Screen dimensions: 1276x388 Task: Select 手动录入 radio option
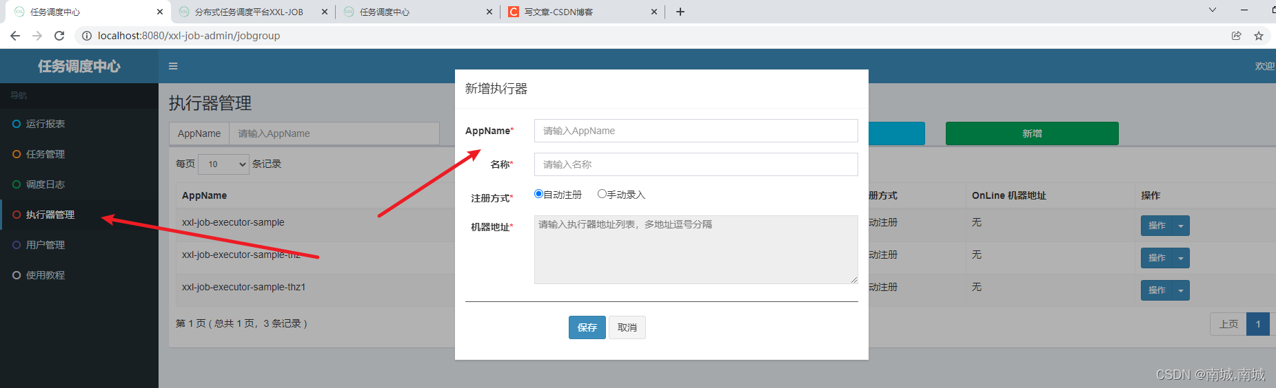click(x=602, y=194)
